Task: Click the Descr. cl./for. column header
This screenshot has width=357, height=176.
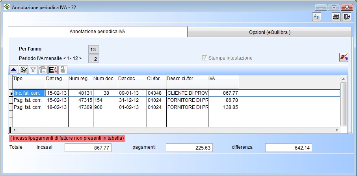Action: click(188, 82)
